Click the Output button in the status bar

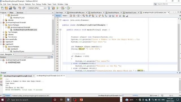coord(7,95)
